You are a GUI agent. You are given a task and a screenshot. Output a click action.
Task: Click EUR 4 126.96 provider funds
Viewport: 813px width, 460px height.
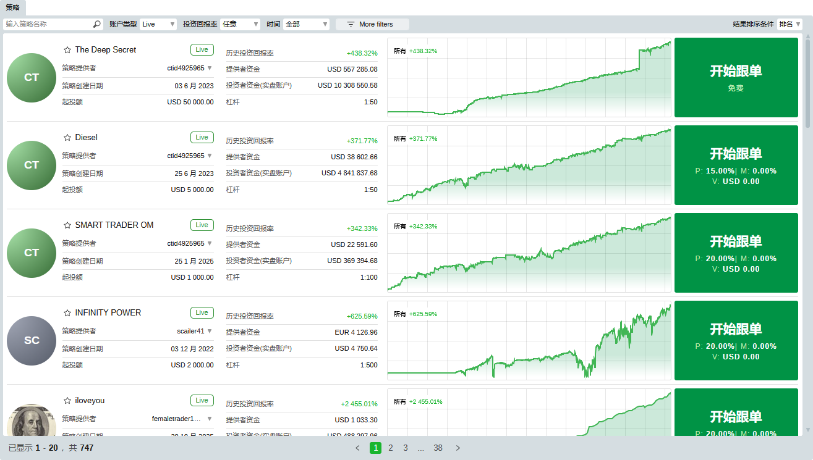click(x=356, y=333)
